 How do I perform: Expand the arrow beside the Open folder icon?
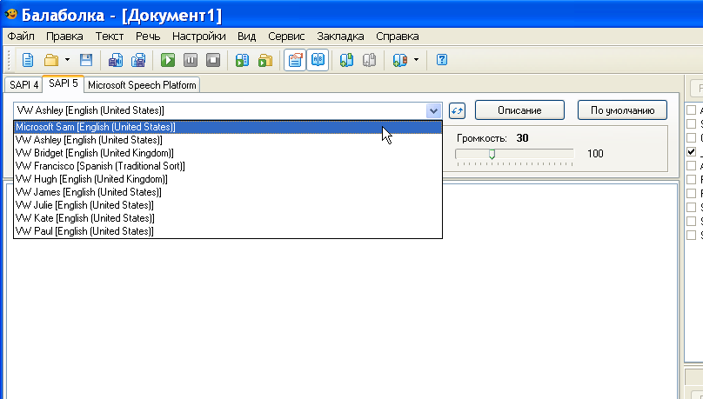(x=67, y=60)
